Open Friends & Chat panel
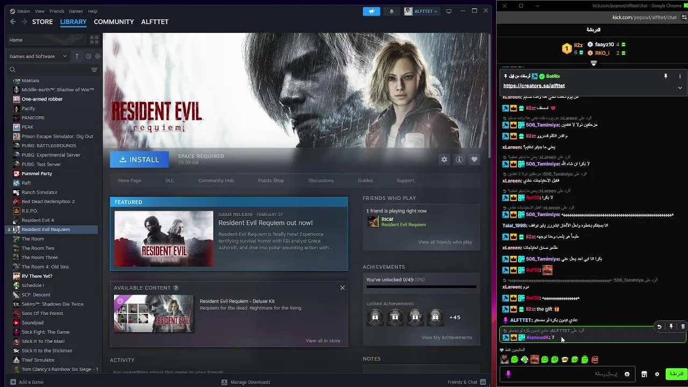The image size is (688, 387). click(x=467, y=382)
